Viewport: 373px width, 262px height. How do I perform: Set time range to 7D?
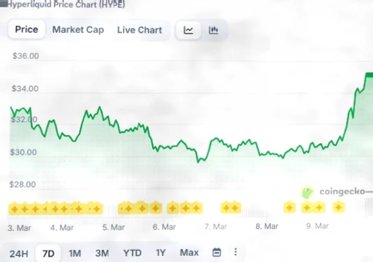[x=48, y=254]
